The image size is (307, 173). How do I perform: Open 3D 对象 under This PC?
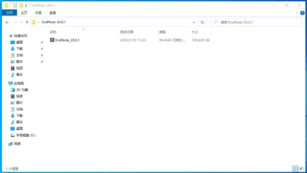click(22, 90)
